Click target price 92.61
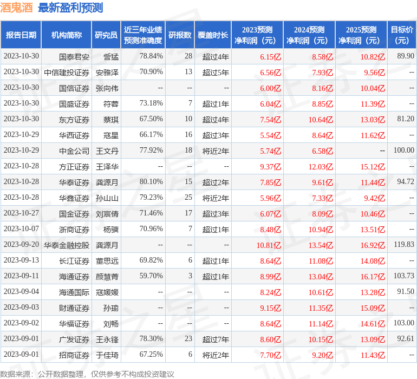 [x=406, y=338]
